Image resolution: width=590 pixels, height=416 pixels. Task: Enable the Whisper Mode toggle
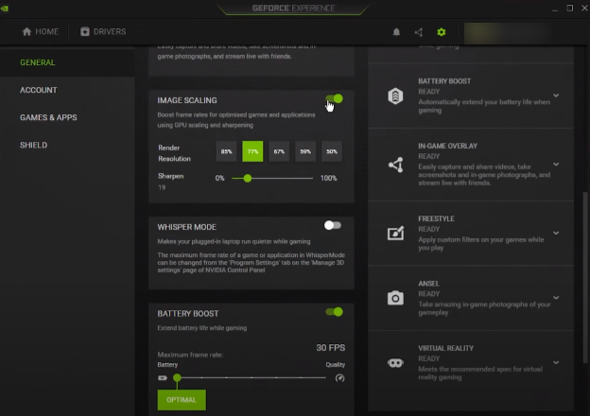point(333,225)
